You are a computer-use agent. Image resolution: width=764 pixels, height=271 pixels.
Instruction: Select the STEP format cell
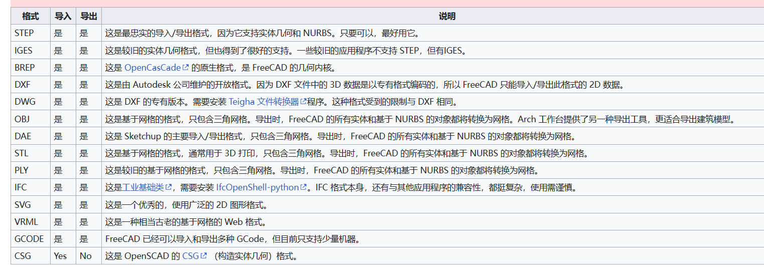pyautogui.click(x=25, y=33)
